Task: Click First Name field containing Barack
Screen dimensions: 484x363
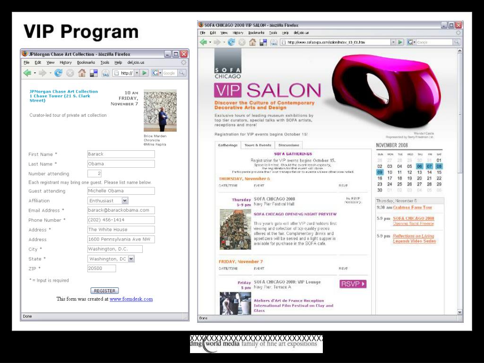Action: 121,154
